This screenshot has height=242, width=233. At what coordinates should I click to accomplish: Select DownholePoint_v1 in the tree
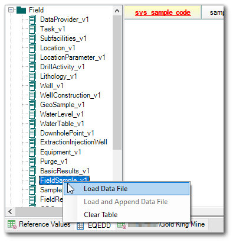[x=67, y=133]
